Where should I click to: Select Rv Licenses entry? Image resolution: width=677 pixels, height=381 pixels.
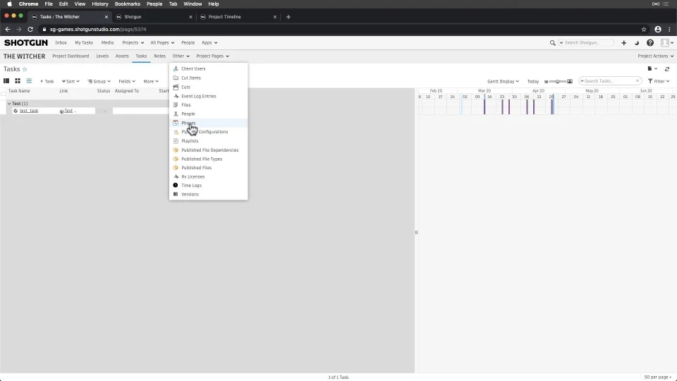(x=193, y=176)
